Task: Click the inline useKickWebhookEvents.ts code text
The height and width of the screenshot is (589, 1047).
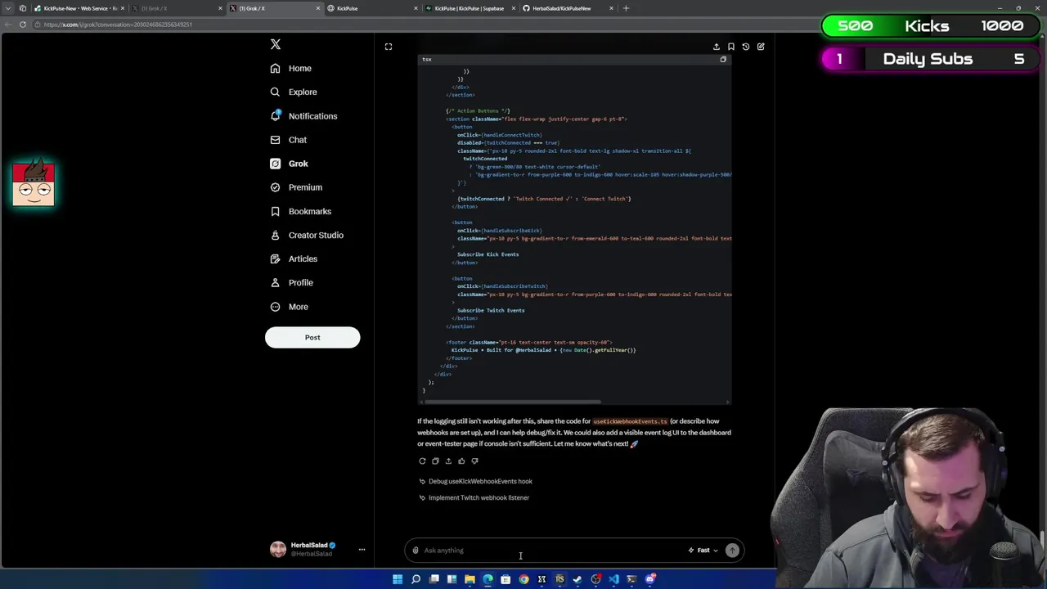Action: [630, 421]
